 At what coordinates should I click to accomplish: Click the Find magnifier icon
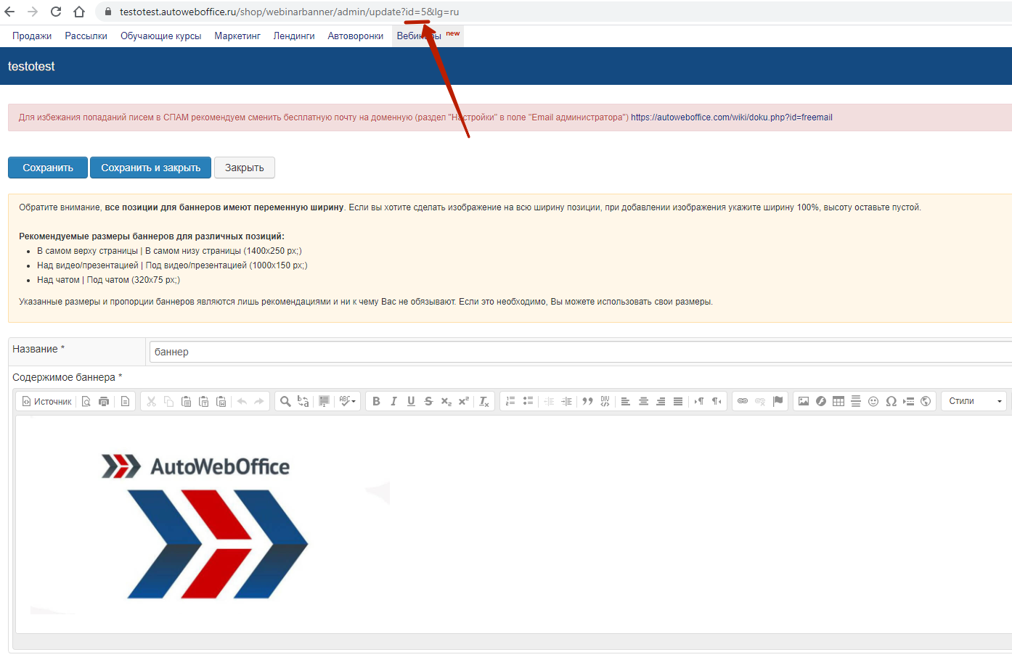(x=285, y=401)
